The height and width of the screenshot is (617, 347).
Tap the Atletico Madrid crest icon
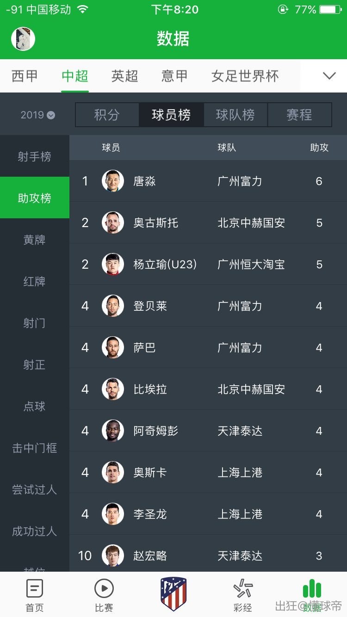(173, 594)
